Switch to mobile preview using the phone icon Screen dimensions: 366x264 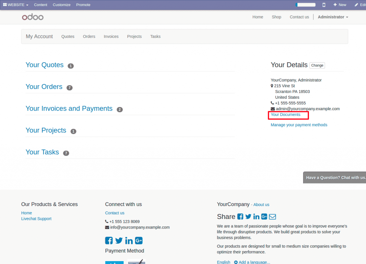click(x=324, y=5)
